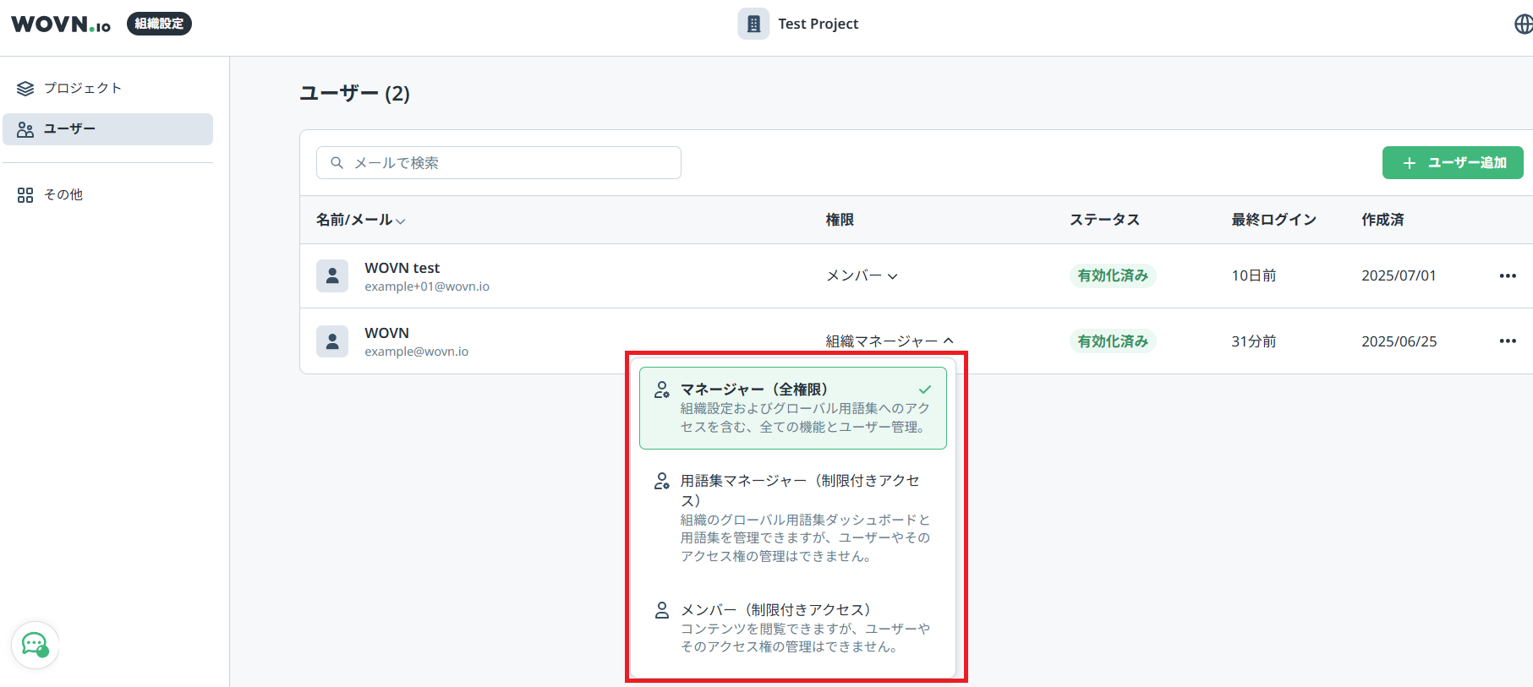1533x687 pixels.
Task: Click the WOVN.io logo
Action: (61, 24)
